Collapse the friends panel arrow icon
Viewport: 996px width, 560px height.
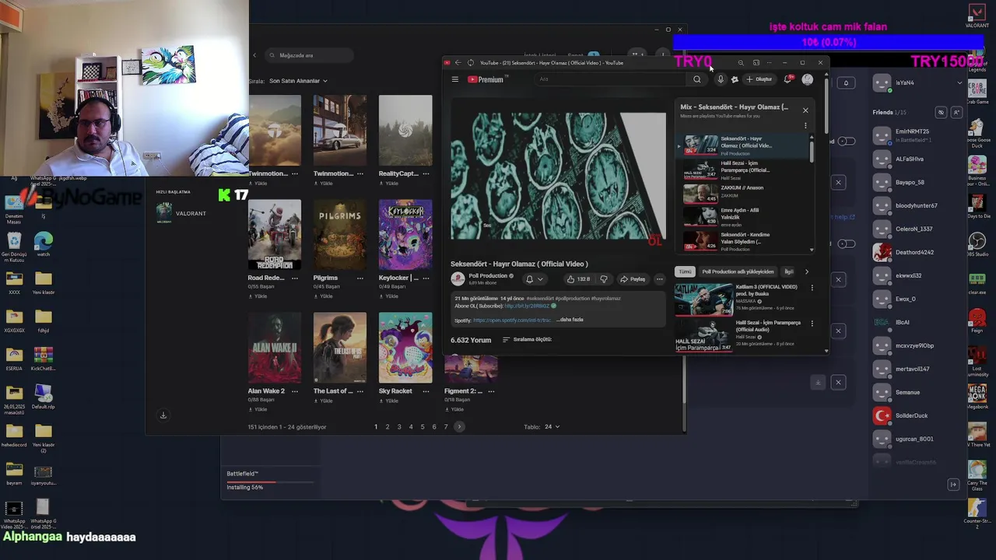coord(953,485)
